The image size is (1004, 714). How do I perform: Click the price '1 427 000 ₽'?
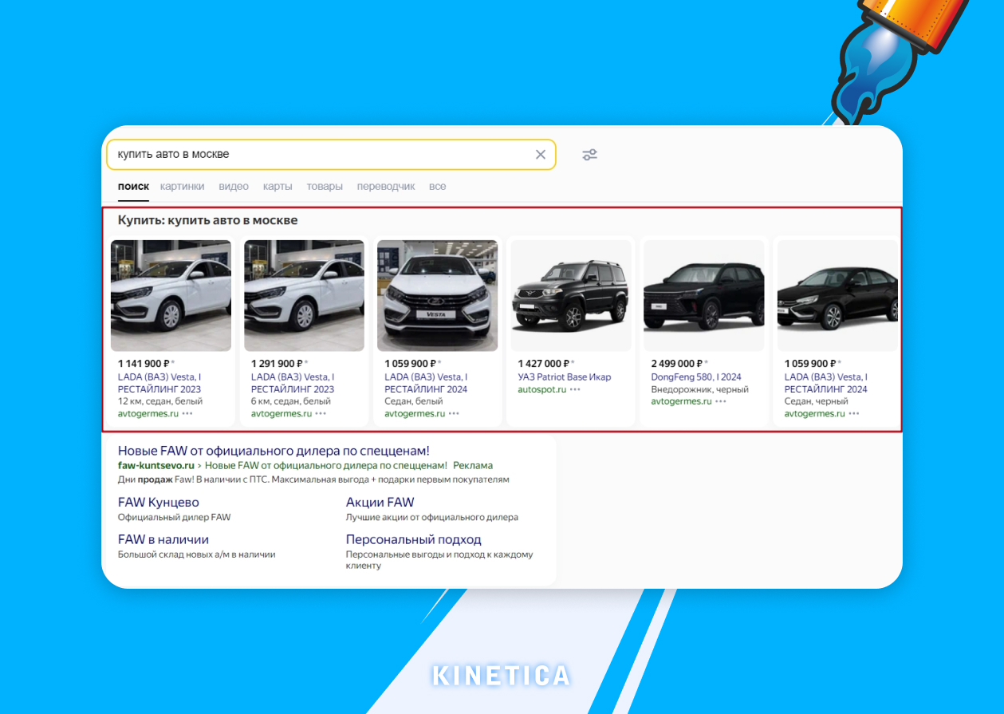tap(545, 364)
